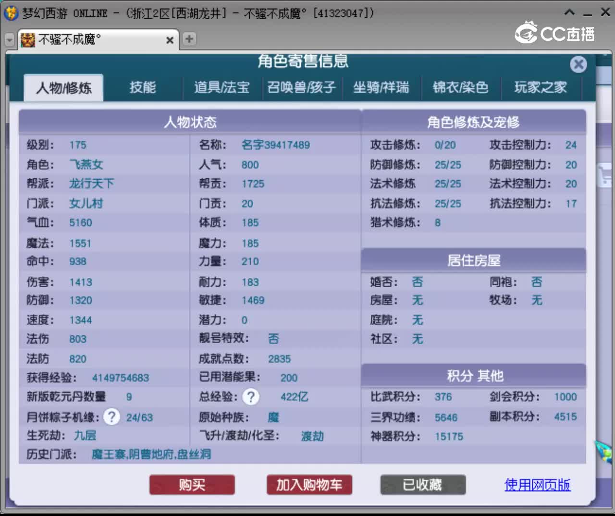Click the level value 175
615x516 pixels.
pos(78,145)
